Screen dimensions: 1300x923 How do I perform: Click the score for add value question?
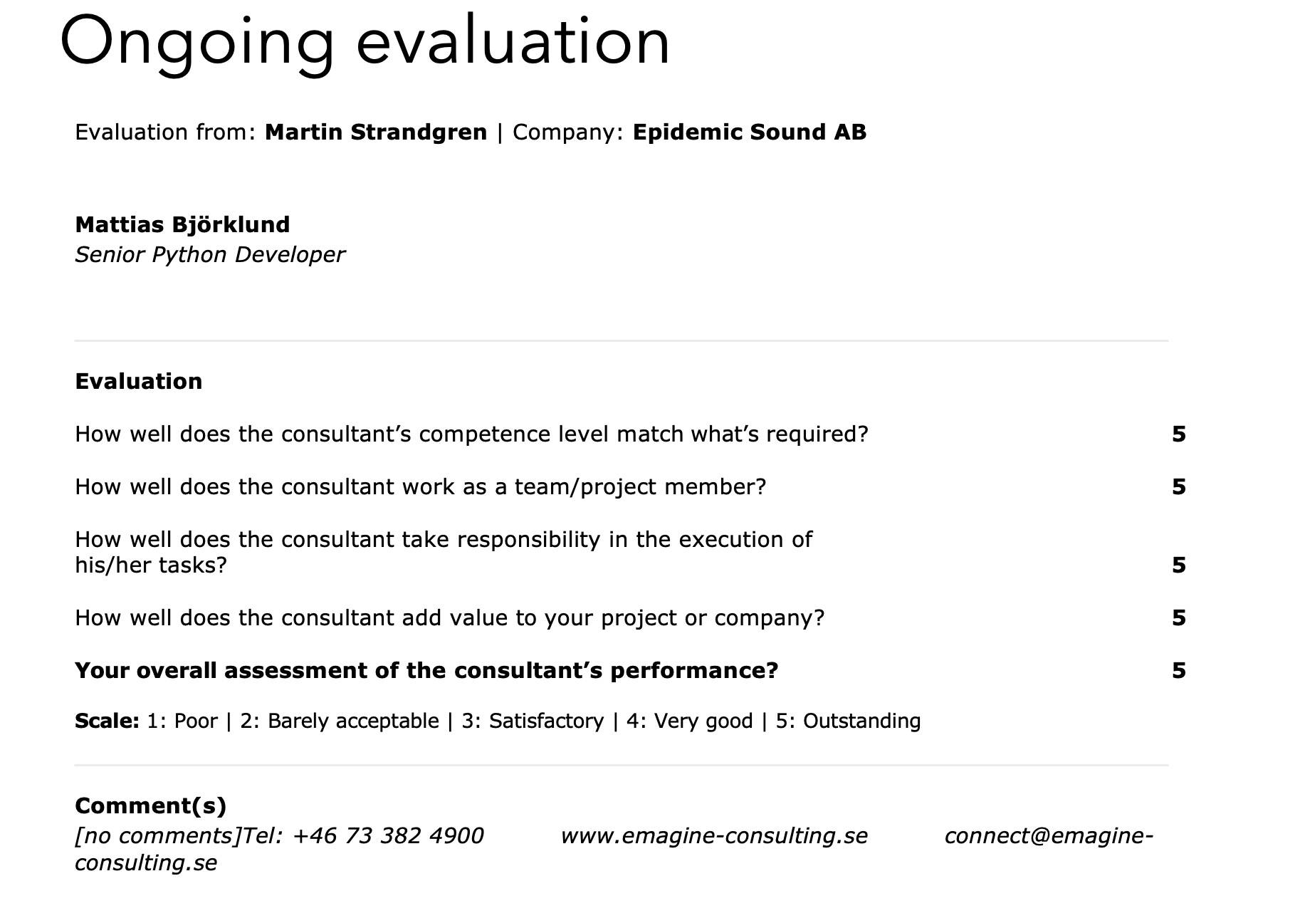click(x=1178, y=617)
